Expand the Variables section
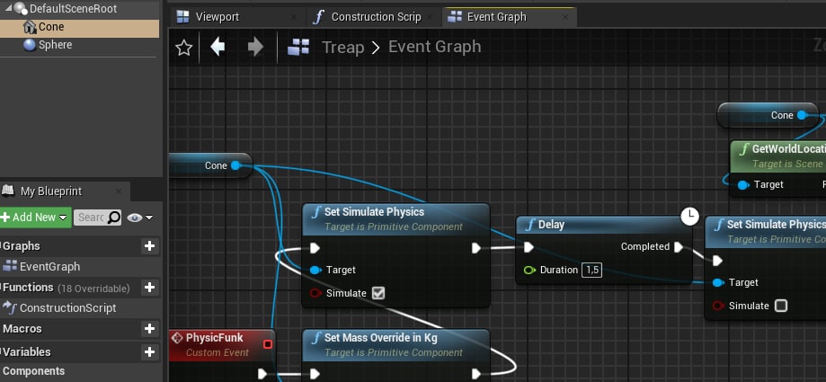The image size is (826, 382). coord(26,352)
